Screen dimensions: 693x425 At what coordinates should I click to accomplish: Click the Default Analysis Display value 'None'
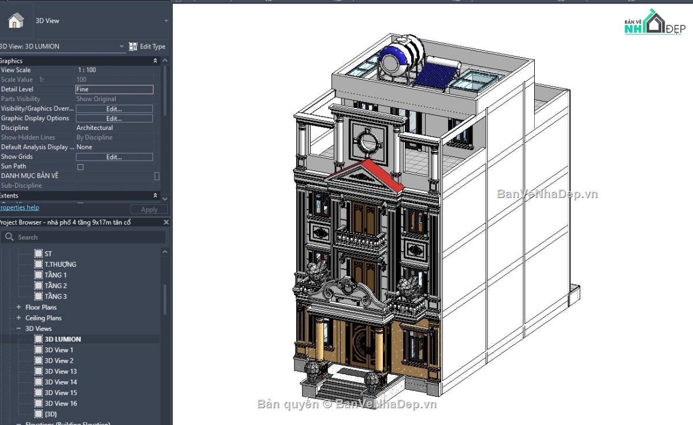pyautogui.click(x=84, y=147)
